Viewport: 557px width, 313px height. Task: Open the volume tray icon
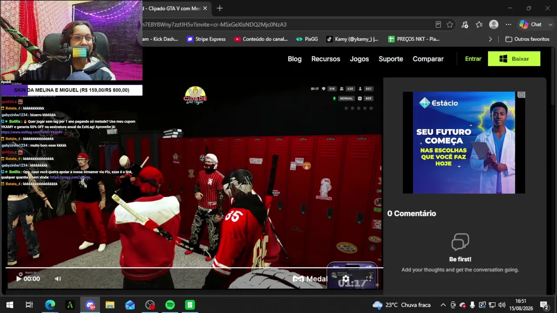pyautogui.click(x=502, y=305)
